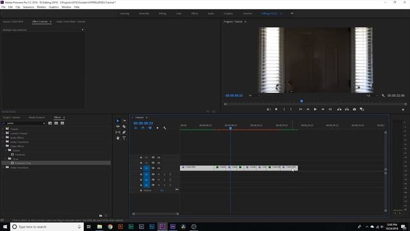The height and width of the screenshot is (231, 410).
Task: Toggle nest-or-individual clips insert mode
Action: click(x=135, y=128)
